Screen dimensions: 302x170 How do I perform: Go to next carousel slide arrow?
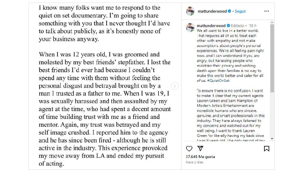174,86
